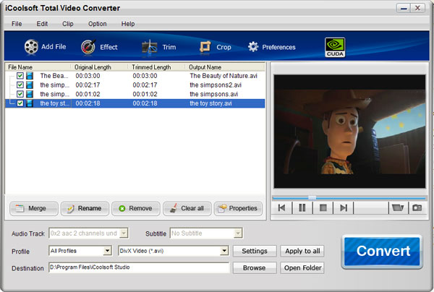Image resolution: width=434 pixels, height=292 pixels.
Task: Open the Help menu
Action: pos(128,24)
